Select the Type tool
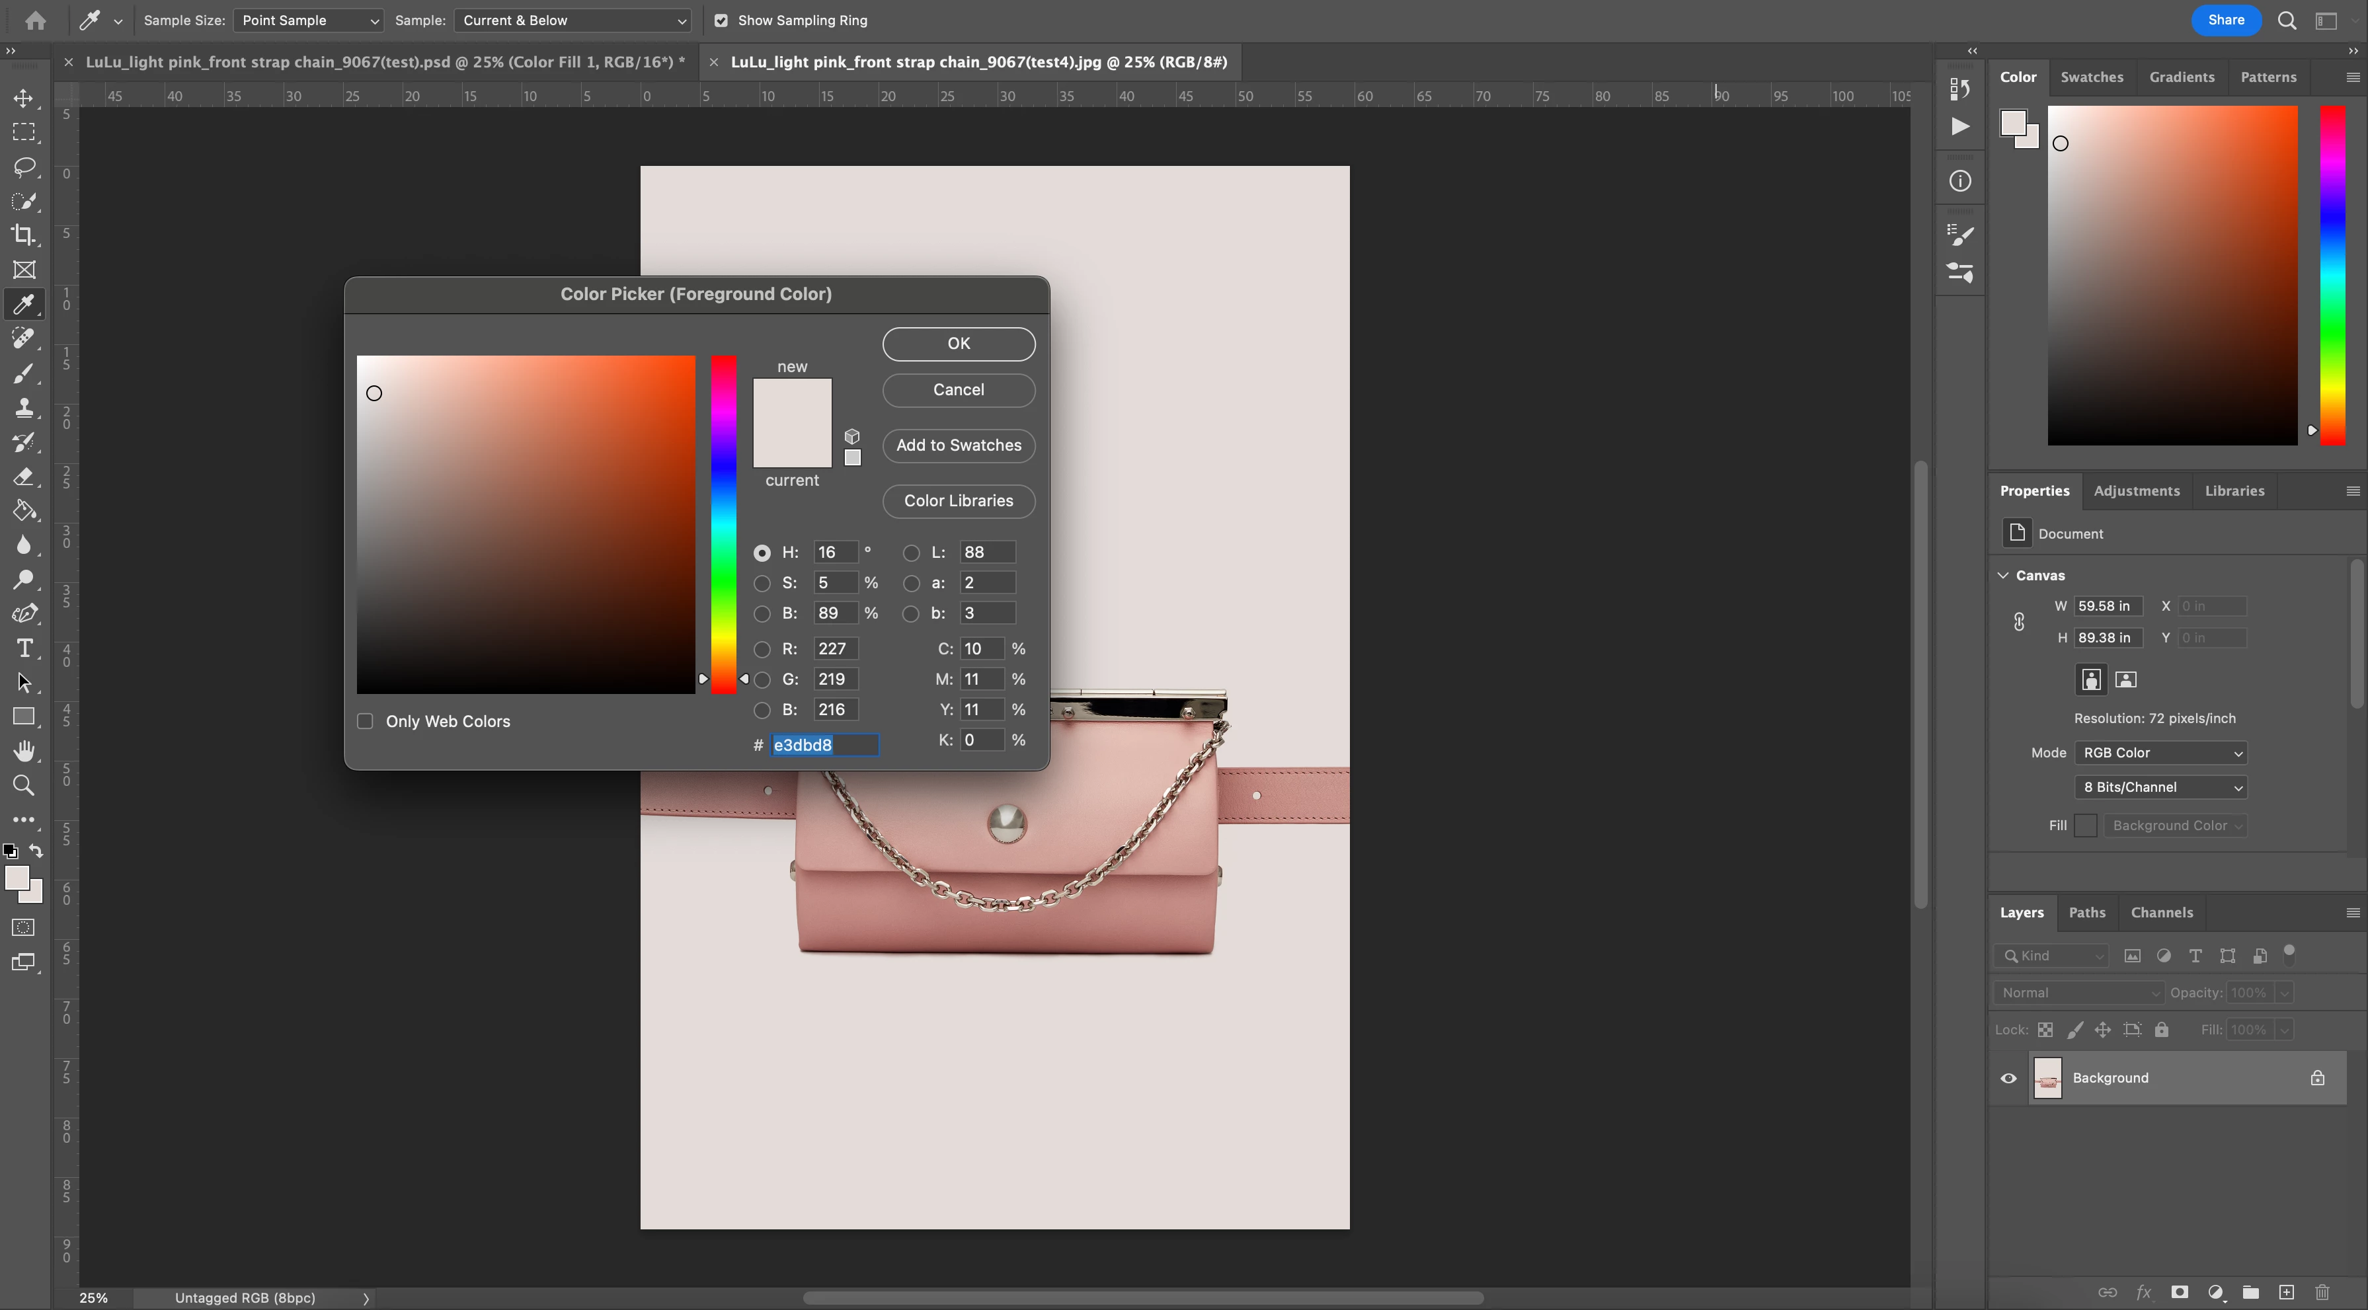Image resolution: width=2368 pixels, height=1310 pixels. click(24, 648)
